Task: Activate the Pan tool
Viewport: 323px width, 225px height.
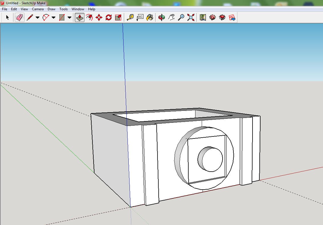Action: pyautogui.click(x=171, y=17)
